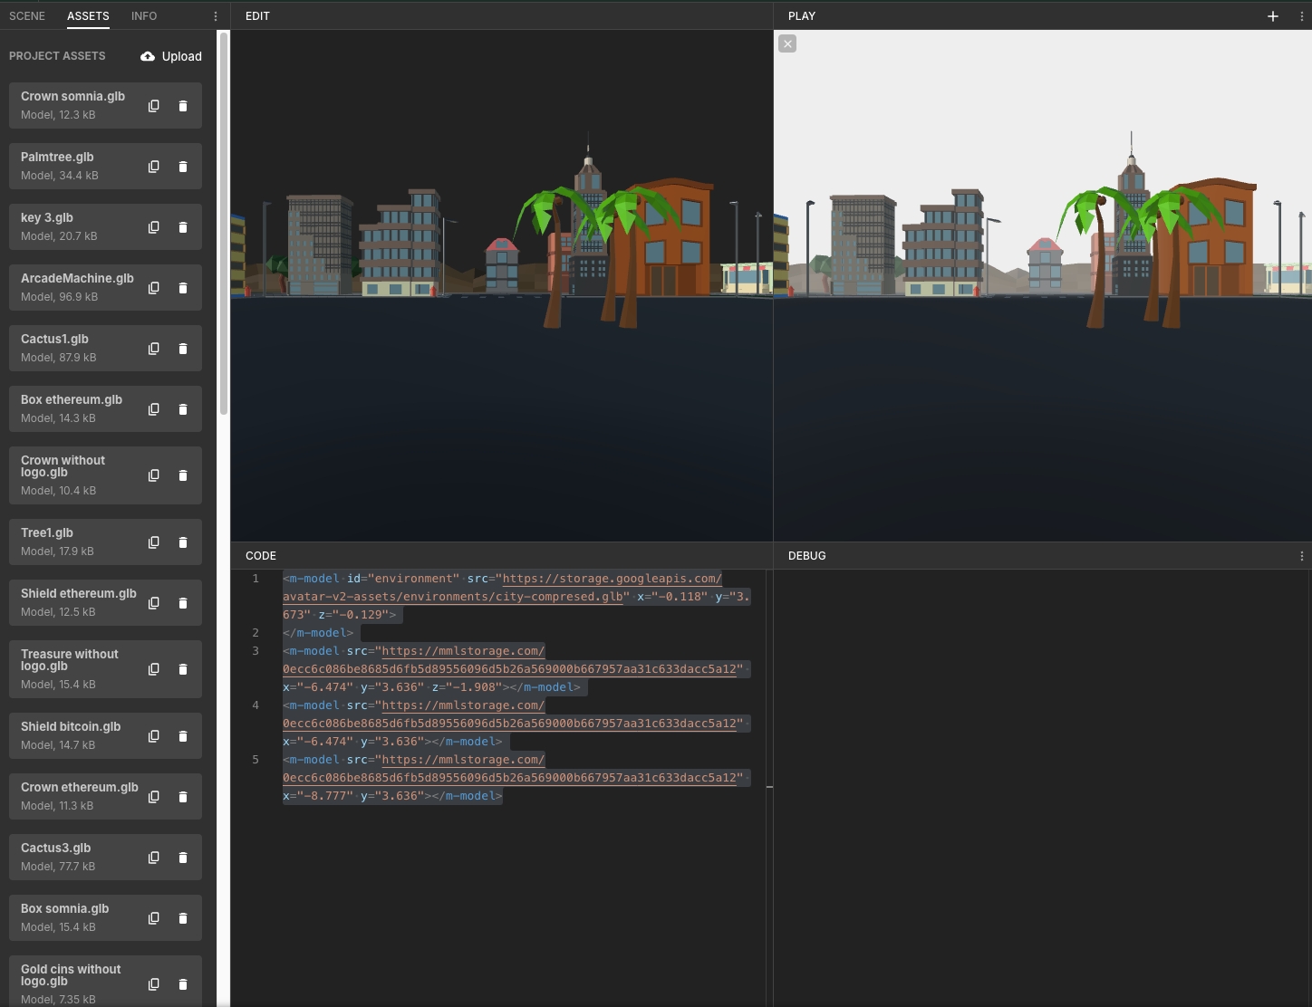The image size is (1312, 1007).
Task: Switch to the INFO tab
Action: [143, 16]
